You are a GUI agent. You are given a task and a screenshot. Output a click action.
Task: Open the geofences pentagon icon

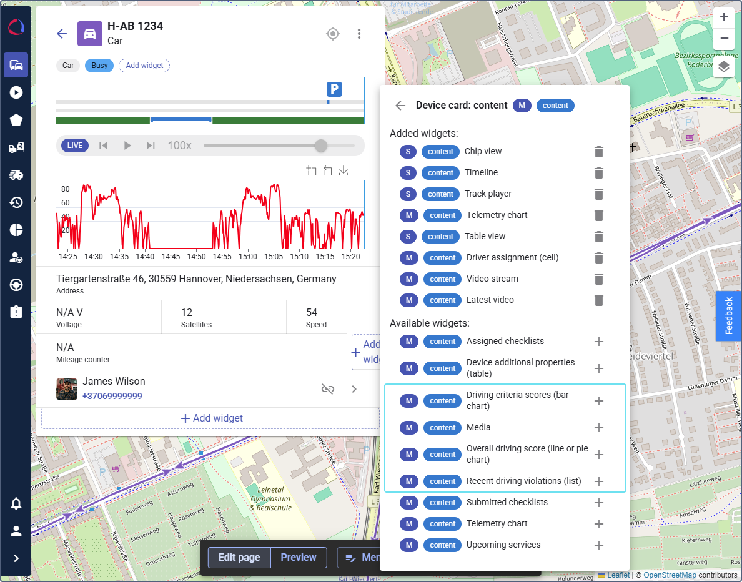click(x=16, y=119)
